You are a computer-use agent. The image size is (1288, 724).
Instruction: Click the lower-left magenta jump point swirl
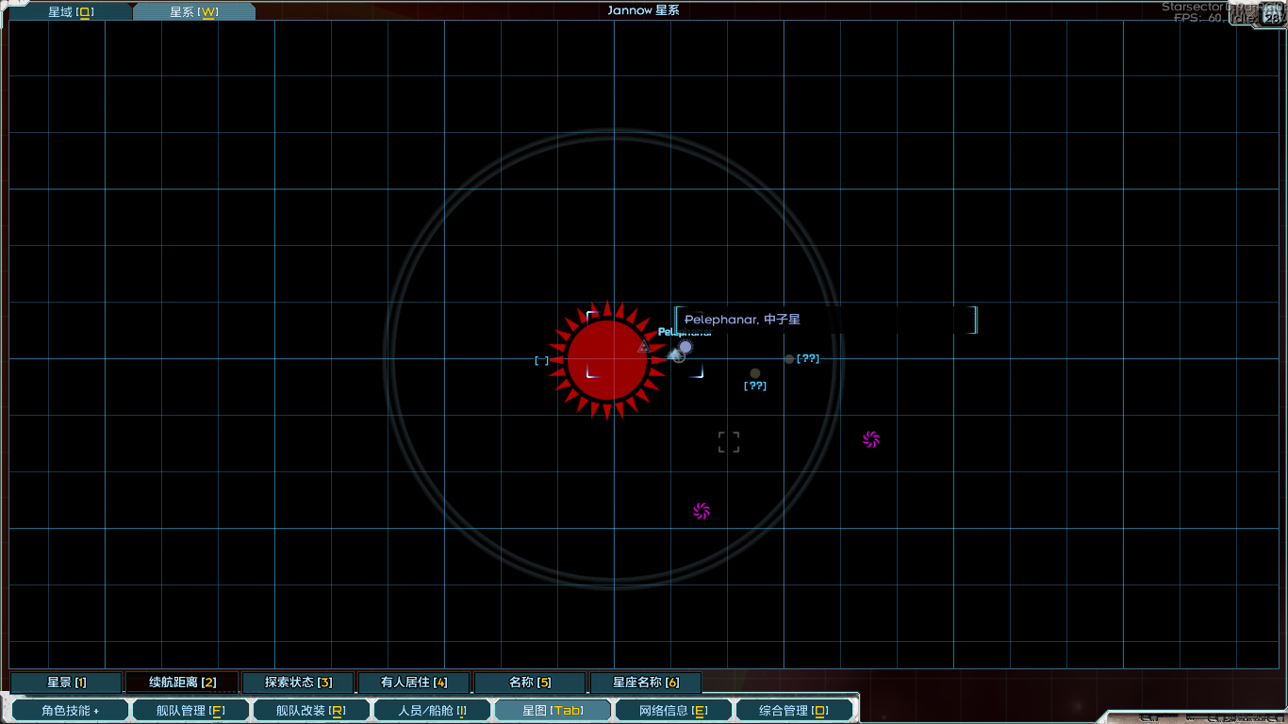pyautogui.click(x=701, y=511)
